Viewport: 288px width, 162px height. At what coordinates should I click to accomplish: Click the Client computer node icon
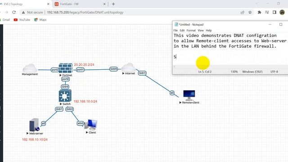(x=91, y=125)
